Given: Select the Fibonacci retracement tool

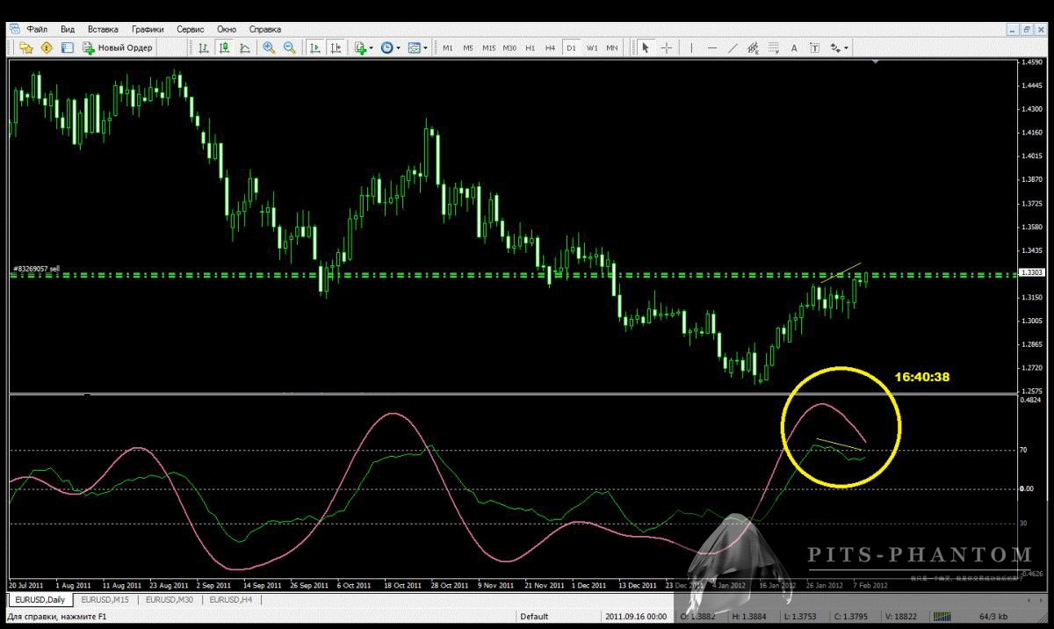Looking at the screenshot, I should (x=774, y=47).
